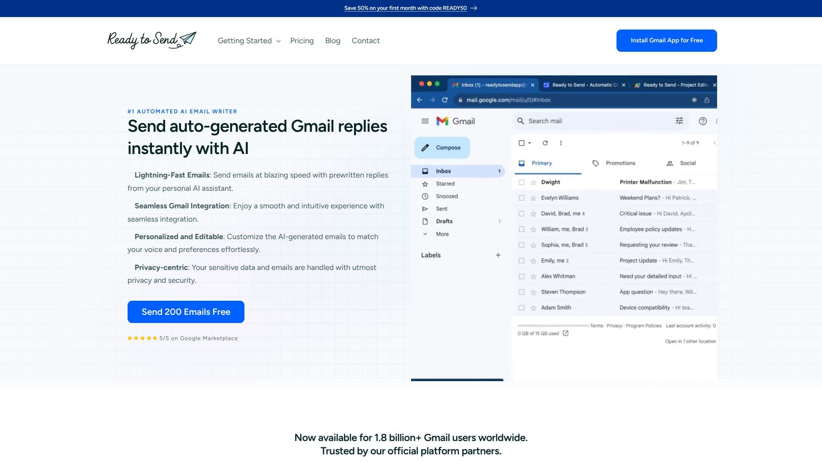This screenshot has height=462, width=822.
Task: Click the Ready to Send logo
Action: click(152, 40)
